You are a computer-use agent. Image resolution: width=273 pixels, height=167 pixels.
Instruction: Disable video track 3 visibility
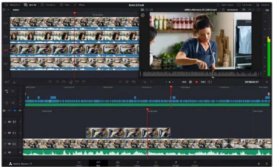(14, 122)
